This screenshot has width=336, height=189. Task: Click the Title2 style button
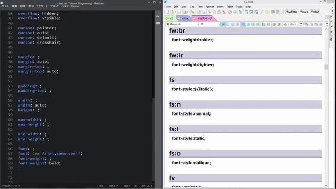click(315, 12)
